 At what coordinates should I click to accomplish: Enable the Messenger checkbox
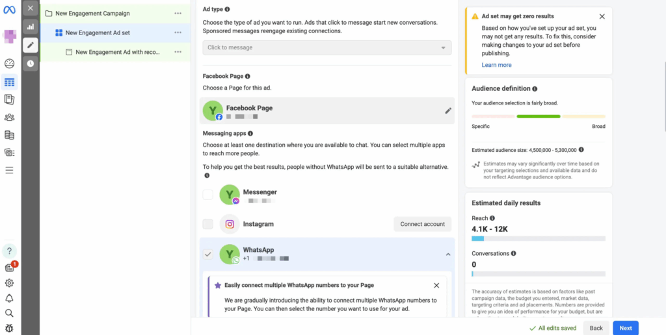click(x=207, y=194)
